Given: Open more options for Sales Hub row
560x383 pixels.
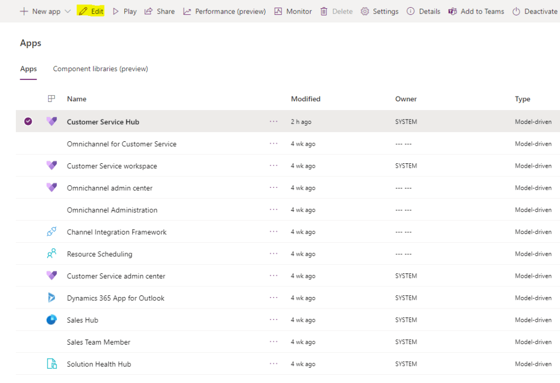Looking at the screenshot, I should click(x=274, y=320).
